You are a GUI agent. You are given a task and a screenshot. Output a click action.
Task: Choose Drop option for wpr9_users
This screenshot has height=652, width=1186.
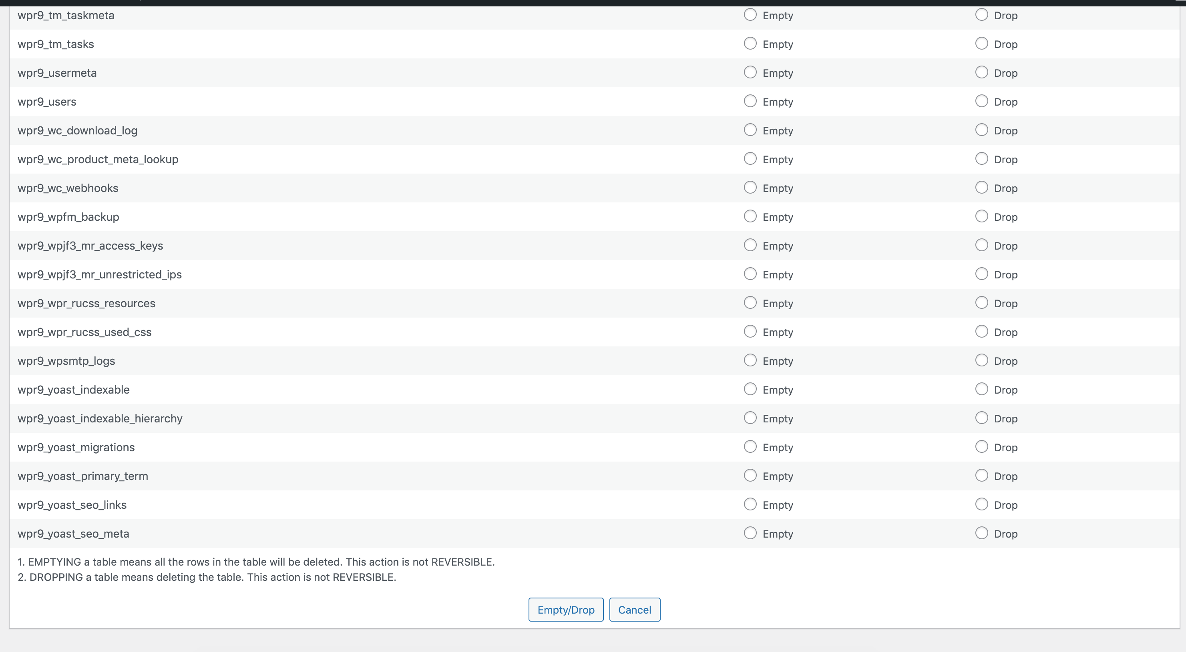981,101
